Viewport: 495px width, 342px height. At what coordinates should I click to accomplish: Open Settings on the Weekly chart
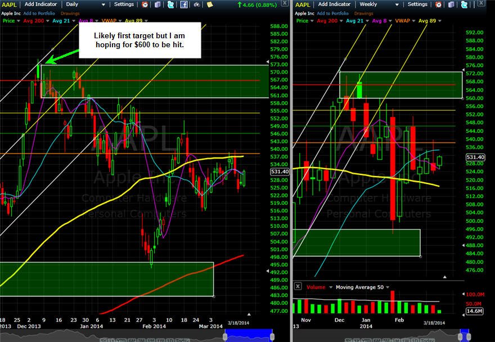click(x=417, y=4)
